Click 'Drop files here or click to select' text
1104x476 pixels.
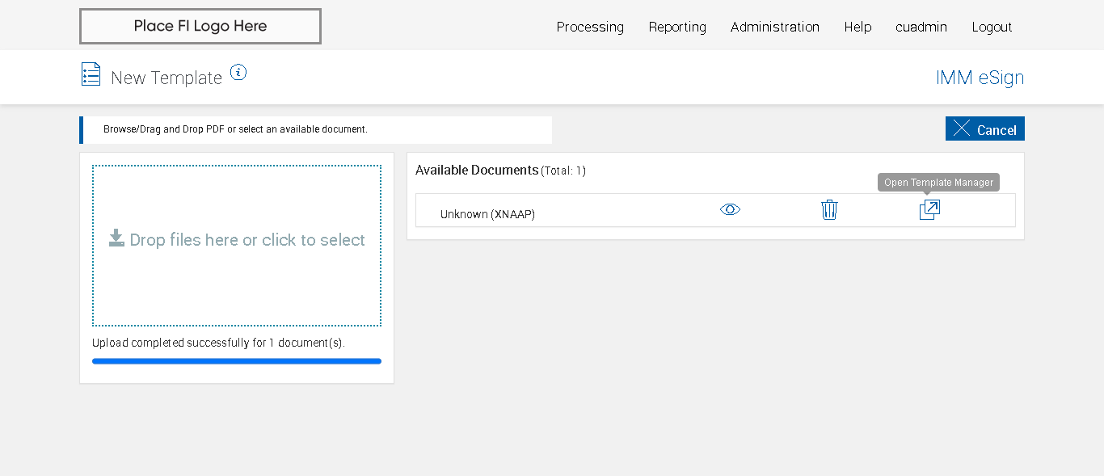pyautogui.click(x=247, y=240)
